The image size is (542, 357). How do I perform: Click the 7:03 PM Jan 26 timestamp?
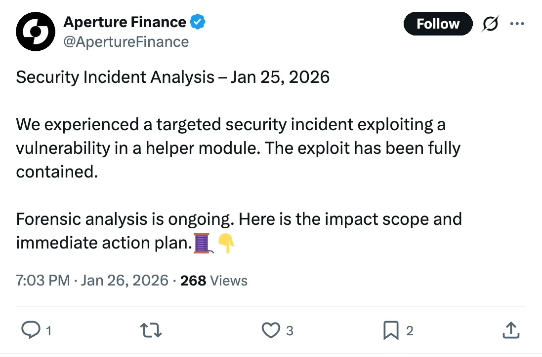point(92,281)
